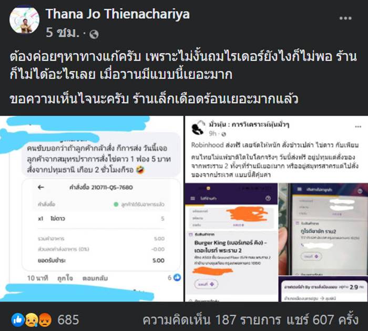View the 685 reactions count
368x331 pixels.
pyautogui.click(x=68, y=320)
